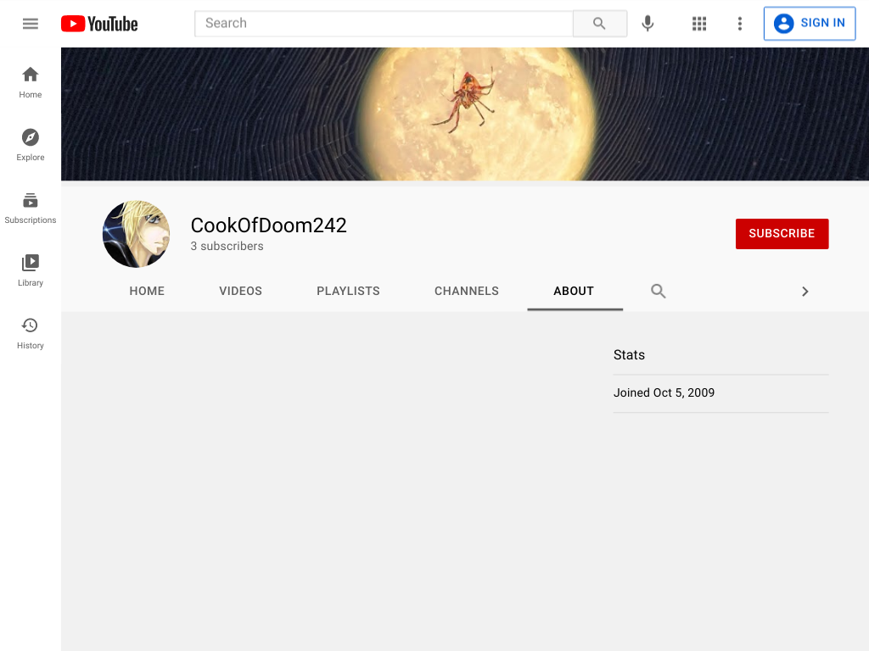Open the YouTube apps grid
Screen dimensions: 869x651
tap(699, 23)
